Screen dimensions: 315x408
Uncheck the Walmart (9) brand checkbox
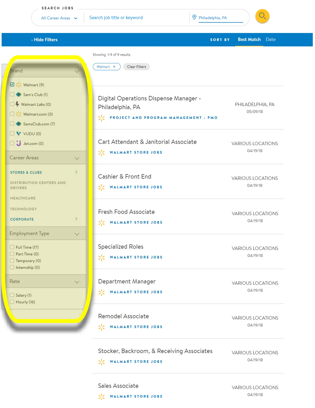[12, 84]
